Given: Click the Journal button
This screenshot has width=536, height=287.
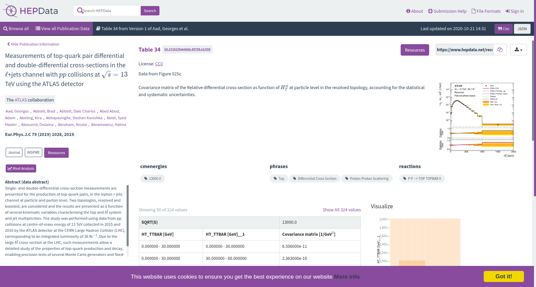Looking at the screenshot, I should [14, 152].
